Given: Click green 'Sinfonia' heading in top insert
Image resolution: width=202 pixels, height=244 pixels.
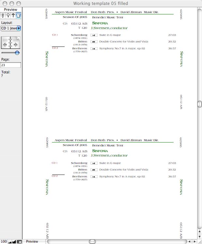Looking at the screenshot, I should pos(100,23).
